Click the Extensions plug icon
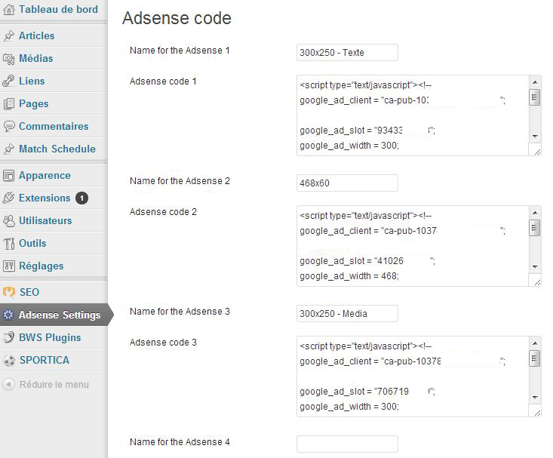 click(9, 198)
